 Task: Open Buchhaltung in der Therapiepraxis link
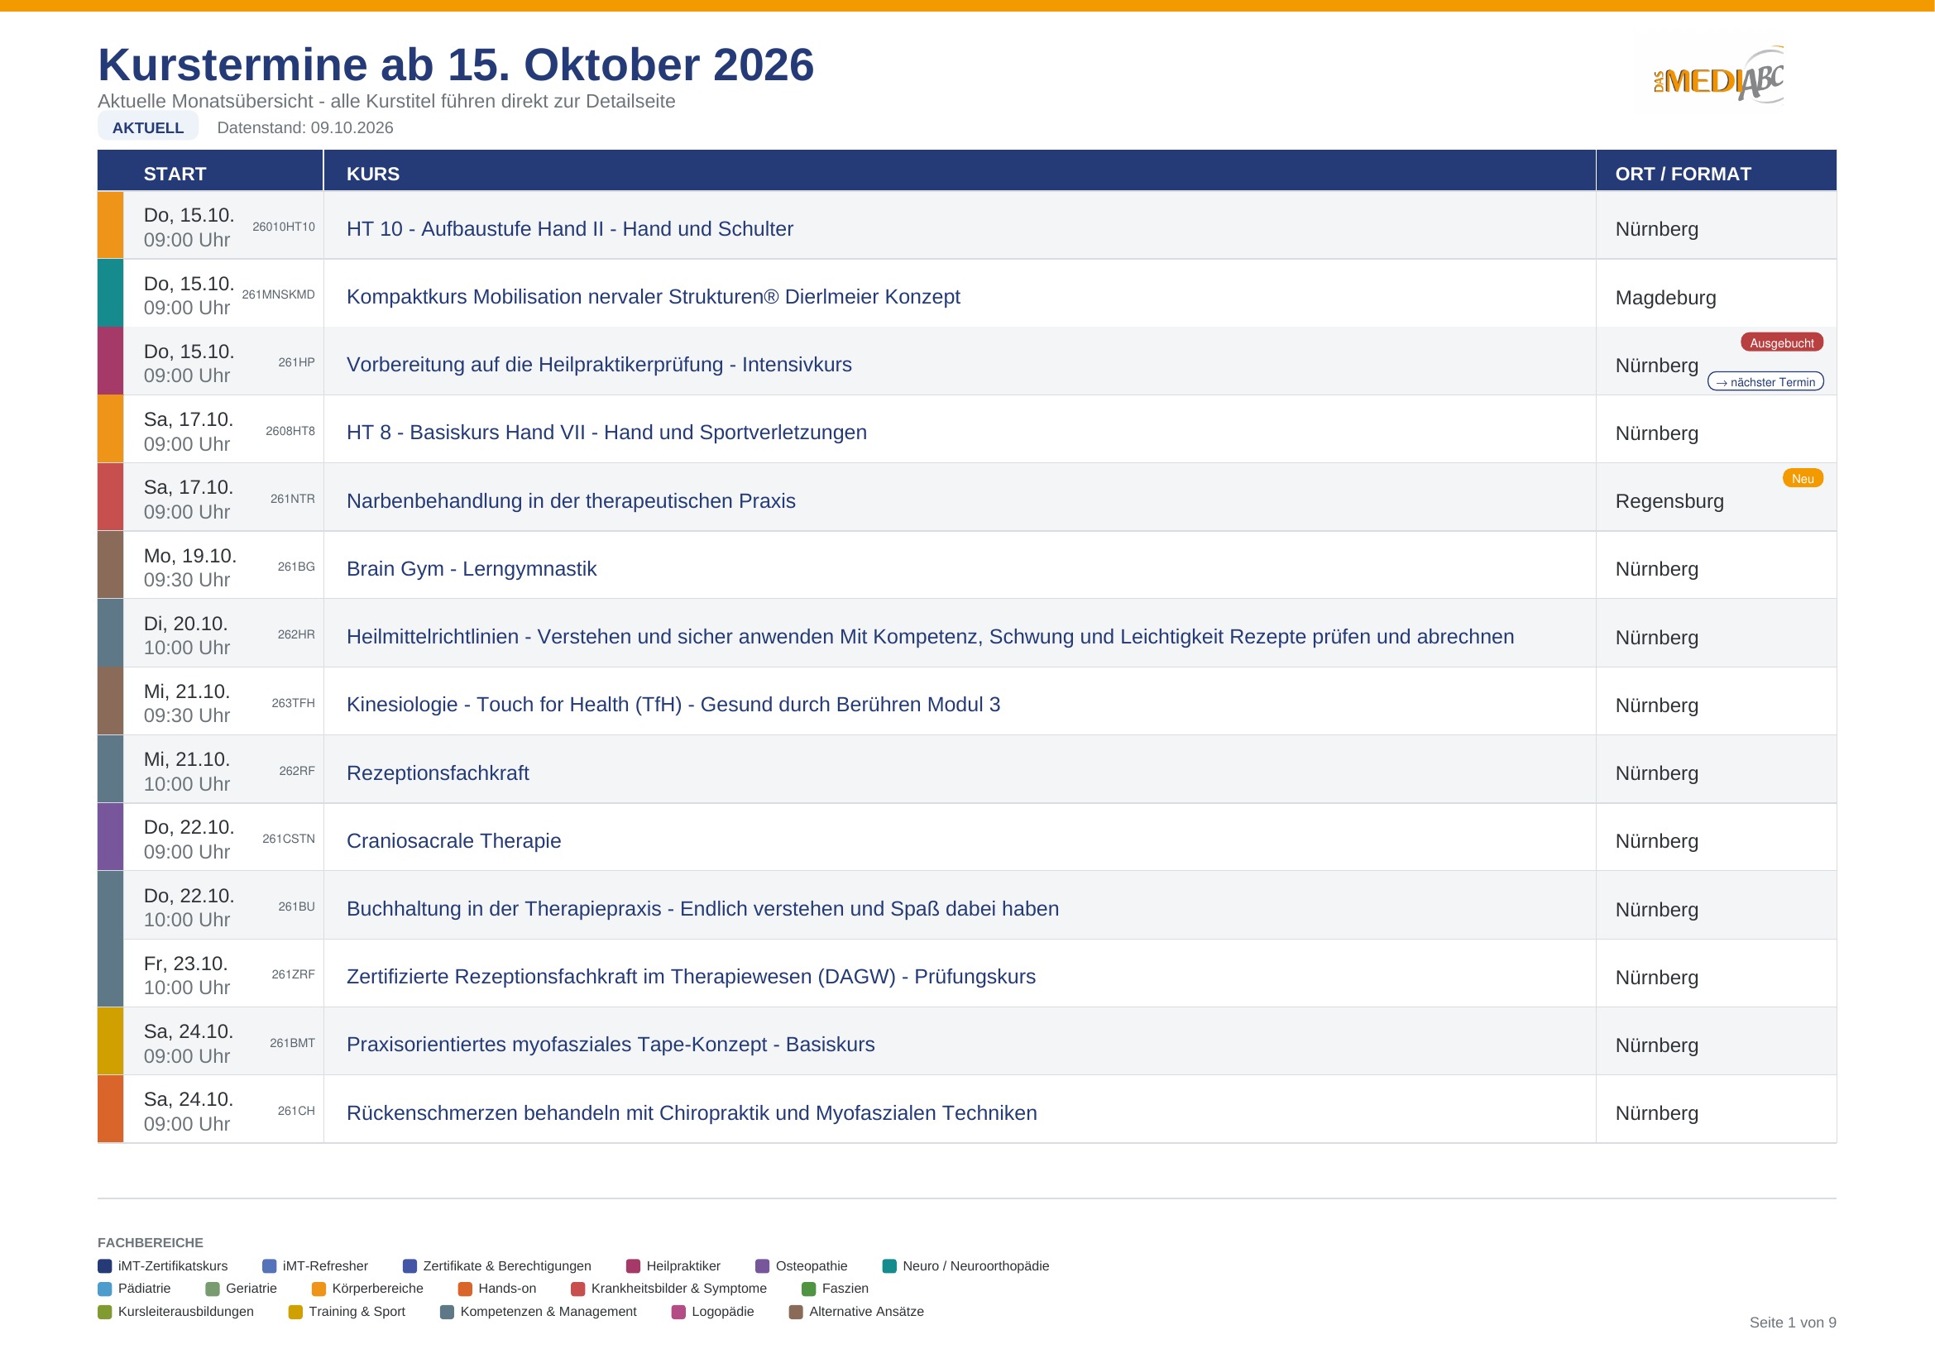[703, 908]
